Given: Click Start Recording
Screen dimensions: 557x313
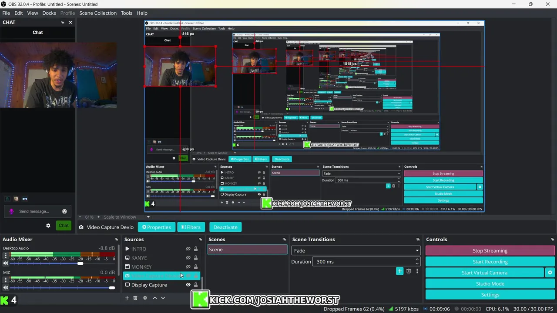Looking at the screenshot, I should 490,262.
